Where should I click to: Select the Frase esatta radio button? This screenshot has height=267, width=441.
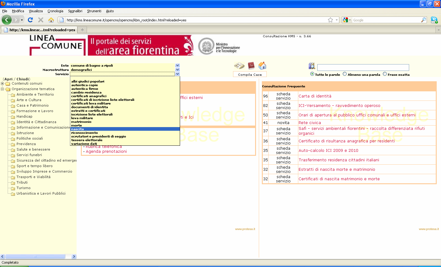click(385, 74)
